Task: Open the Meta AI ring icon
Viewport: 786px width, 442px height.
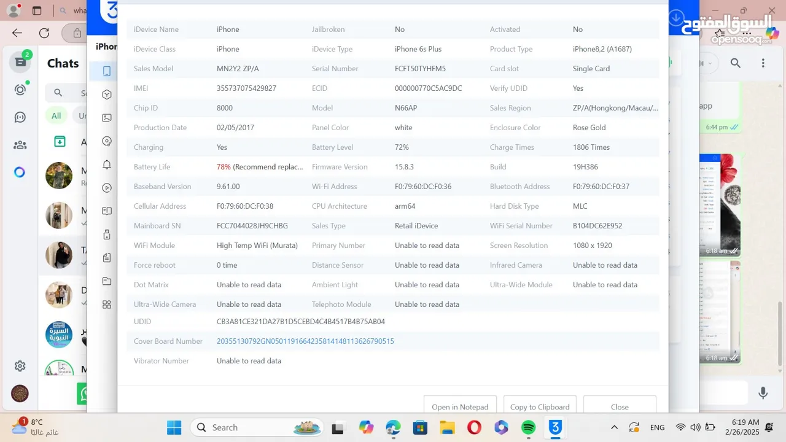Action: (x=20, y=172)
